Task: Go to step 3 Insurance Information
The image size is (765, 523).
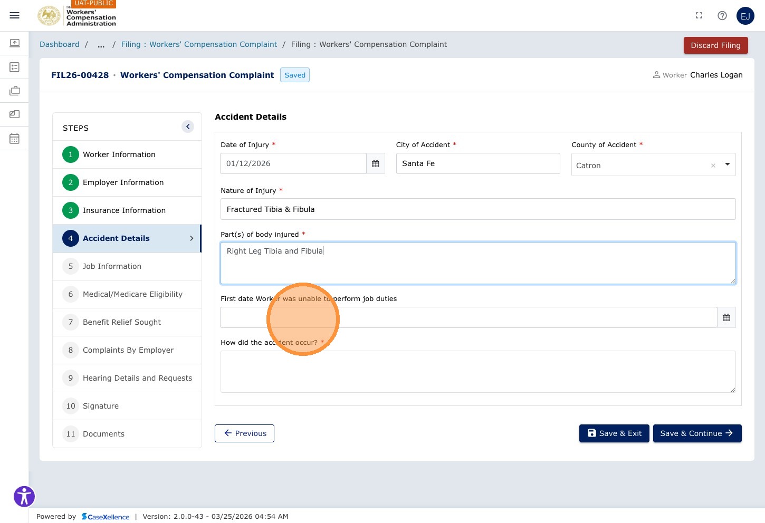Action: [x=127, y=210]
